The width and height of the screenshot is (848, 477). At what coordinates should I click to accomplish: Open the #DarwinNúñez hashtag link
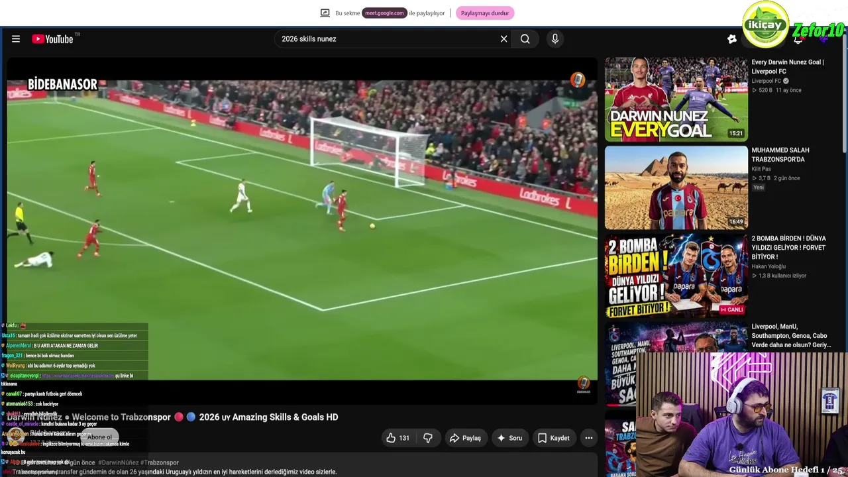119,462
